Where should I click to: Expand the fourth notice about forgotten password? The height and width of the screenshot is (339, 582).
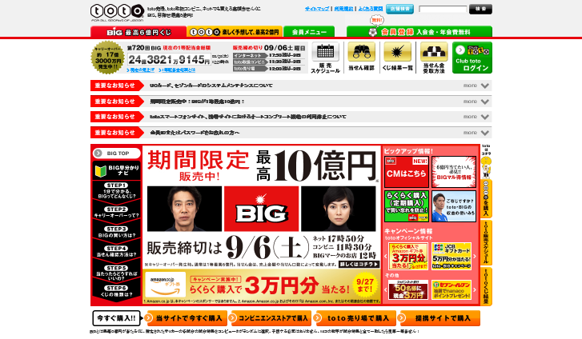[x=291, y=133]
